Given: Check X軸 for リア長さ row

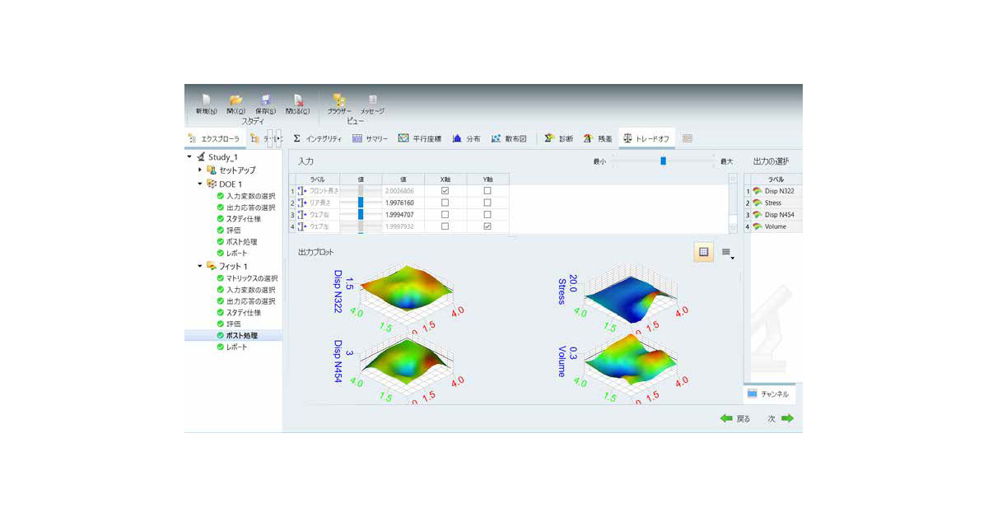Looking at the screenshot, I should pyautogui.click(x=445, y=203).
